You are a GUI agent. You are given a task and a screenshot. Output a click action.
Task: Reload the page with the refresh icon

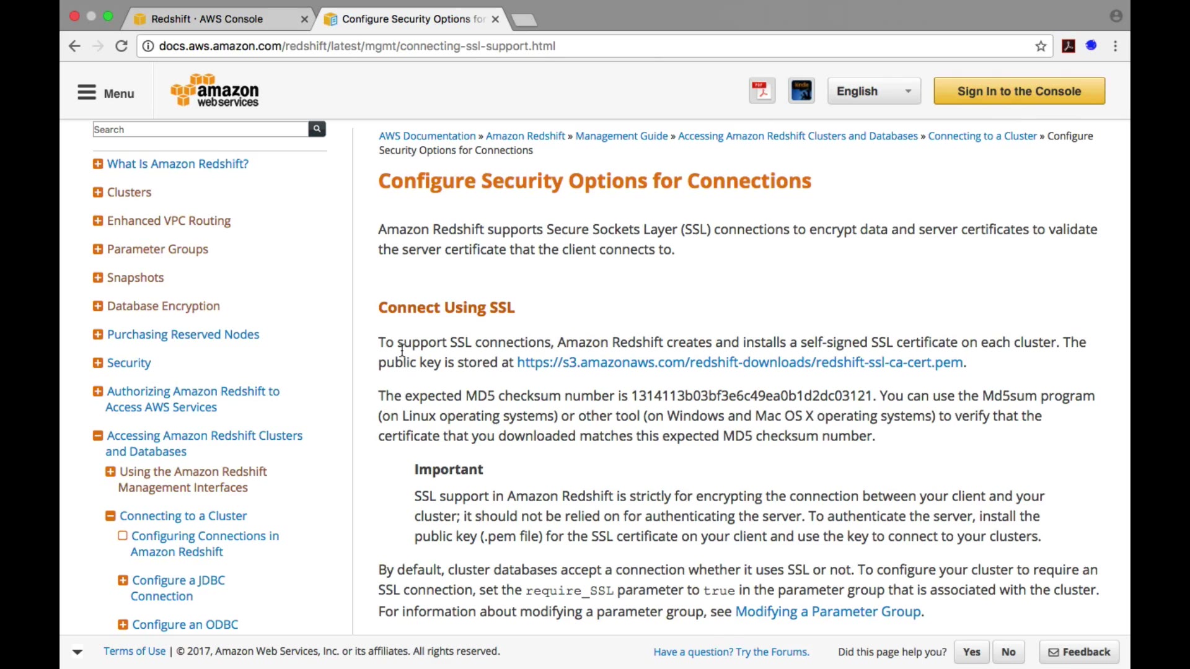[121, 46]
